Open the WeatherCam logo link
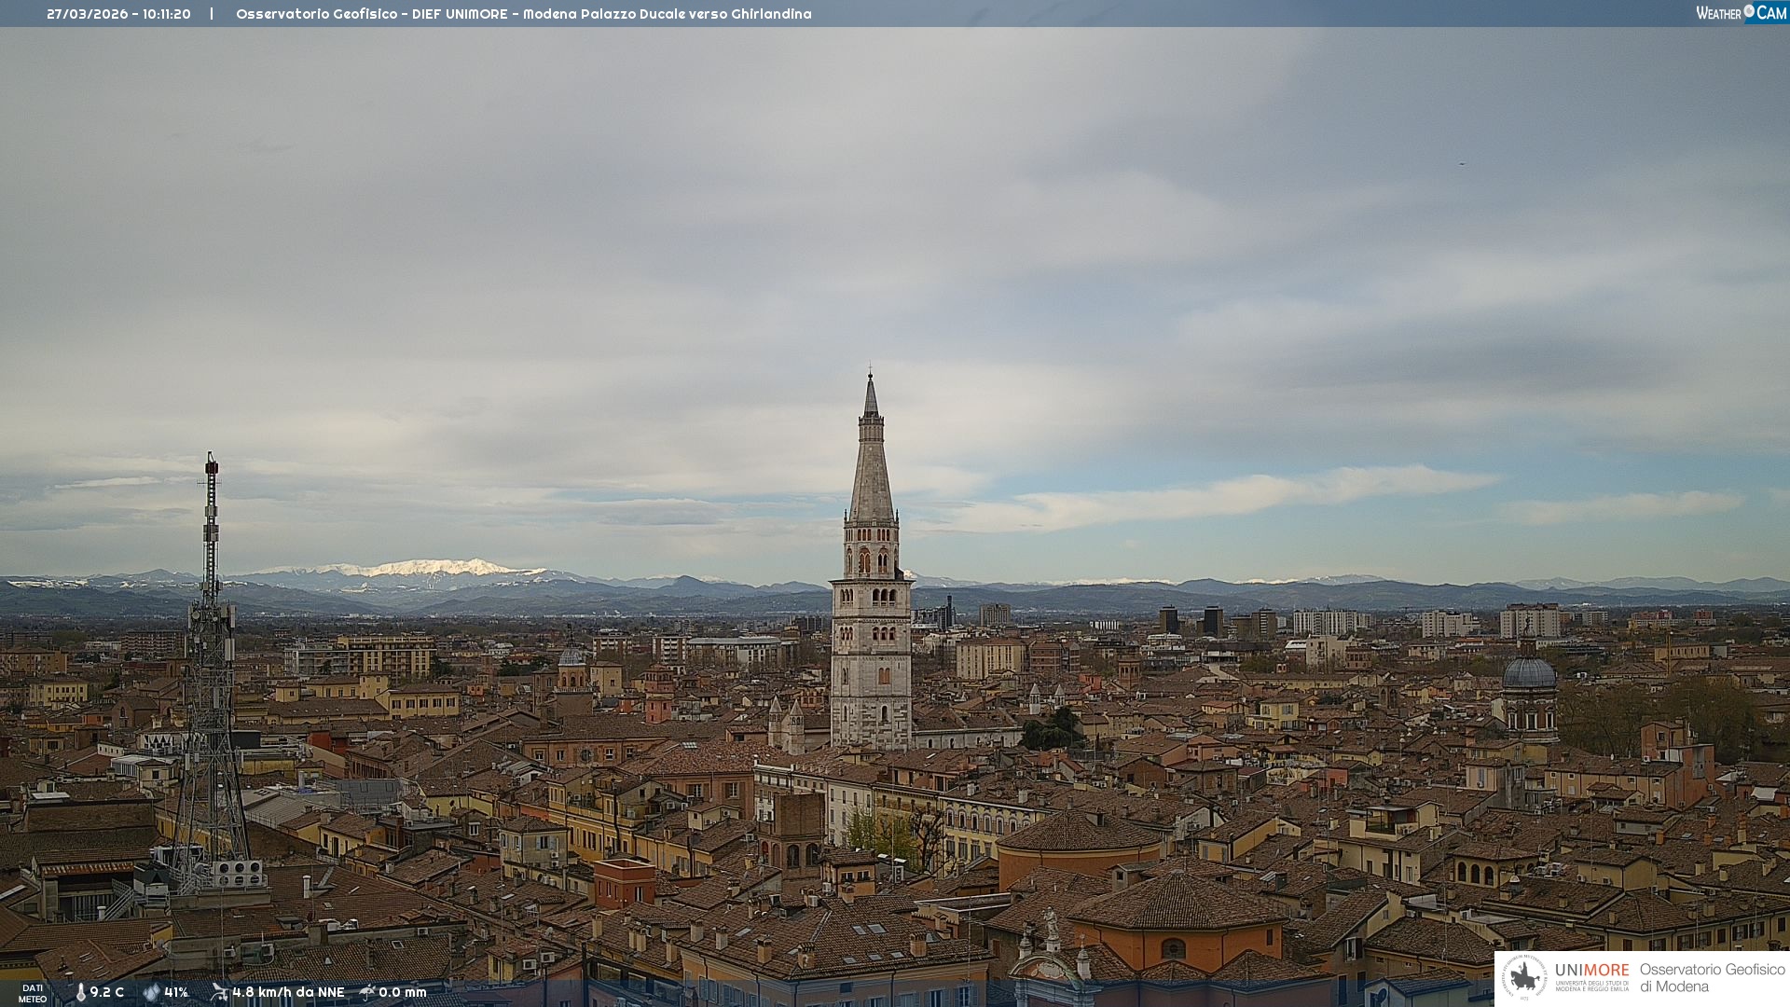This screenshot has height=1007, width=1790. tap(1740, 12)
